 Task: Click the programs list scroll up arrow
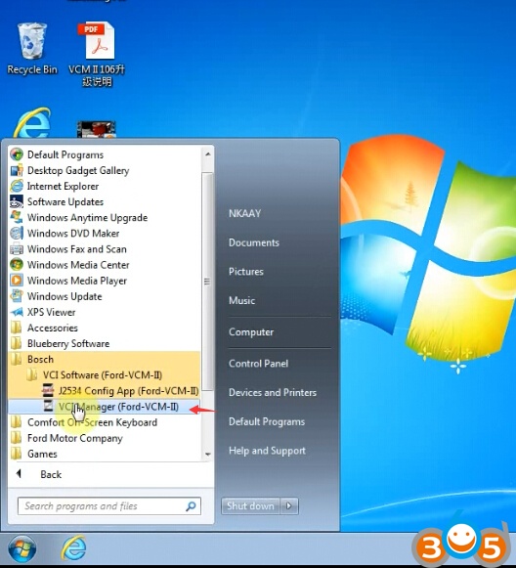(208, 154)
